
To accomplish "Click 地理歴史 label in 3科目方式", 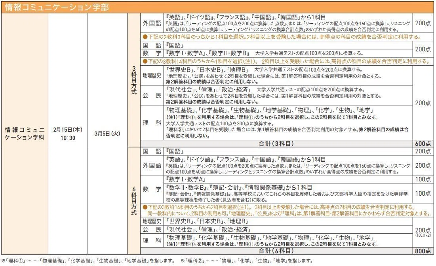I will [x=152, y=75].
